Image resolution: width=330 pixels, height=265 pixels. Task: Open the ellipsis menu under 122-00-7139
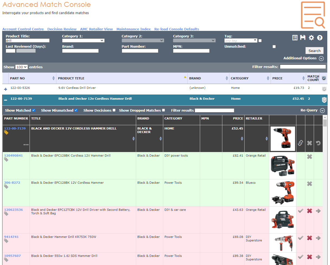click(x=26, y=145)
